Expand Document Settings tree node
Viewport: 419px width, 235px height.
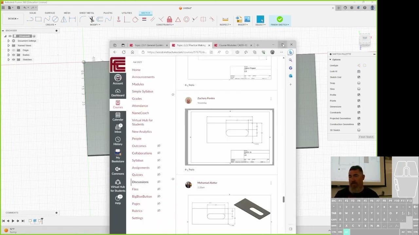point(9,41)
